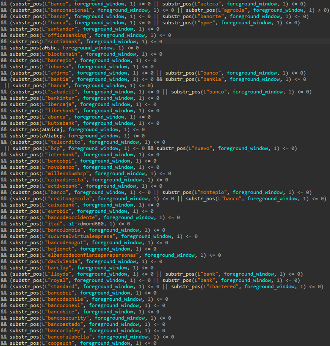Select the aHsbc variable reference
This screenshot has height=346, width=330.
click(x=49, y=48)
